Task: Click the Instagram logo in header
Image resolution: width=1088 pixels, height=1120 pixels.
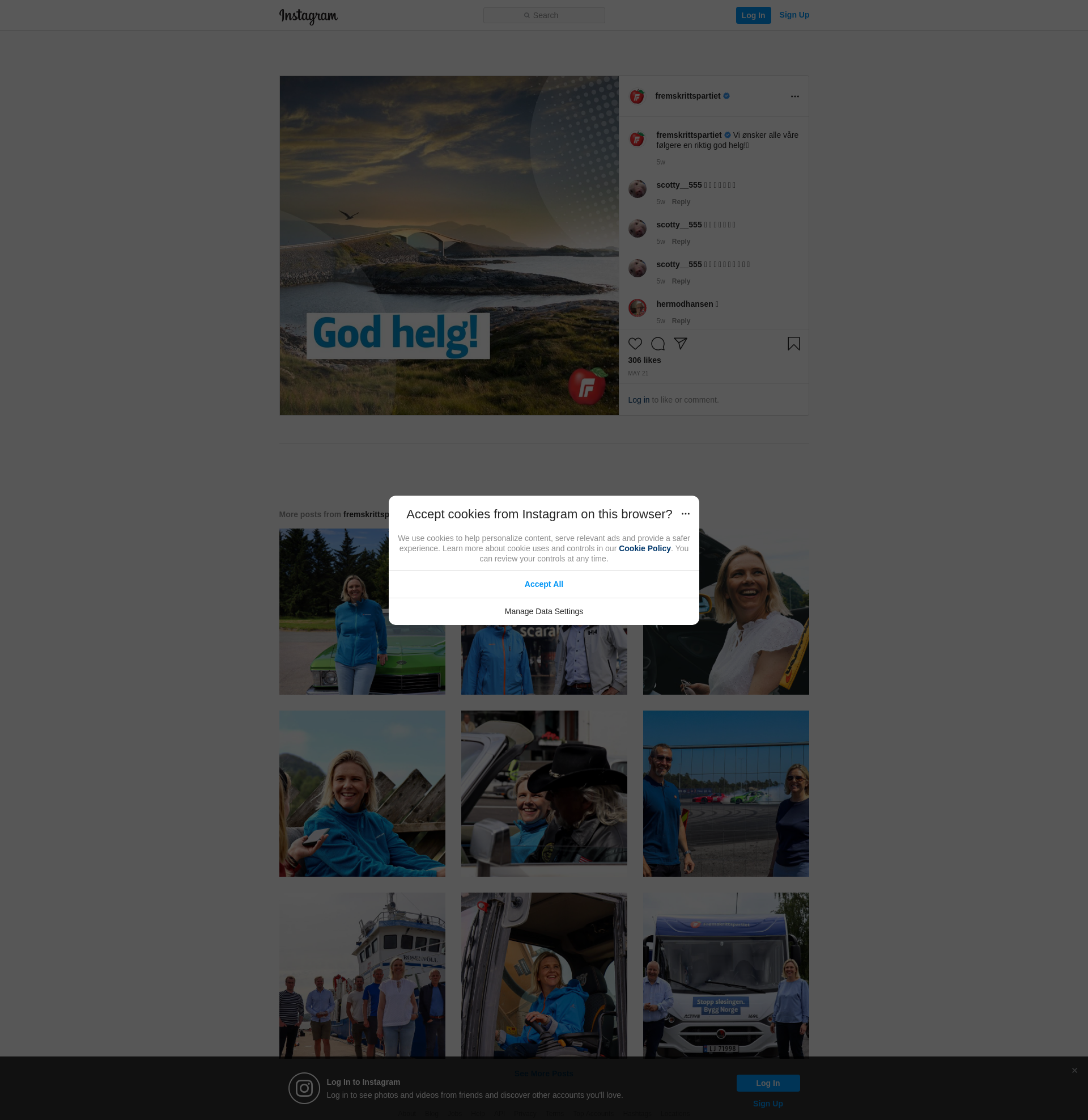Action: point(309,16)
